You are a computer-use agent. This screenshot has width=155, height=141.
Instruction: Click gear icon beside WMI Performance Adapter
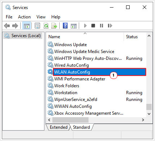point(50,79)
